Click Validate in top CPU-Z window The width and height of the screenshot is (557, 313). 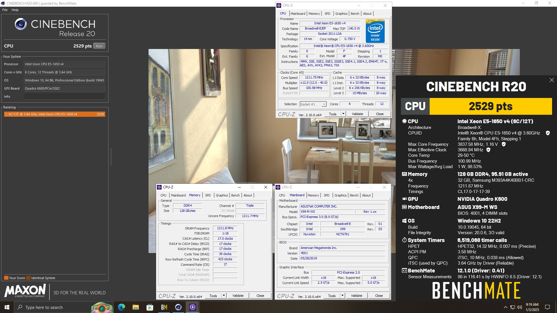click(x=357, y=114)
